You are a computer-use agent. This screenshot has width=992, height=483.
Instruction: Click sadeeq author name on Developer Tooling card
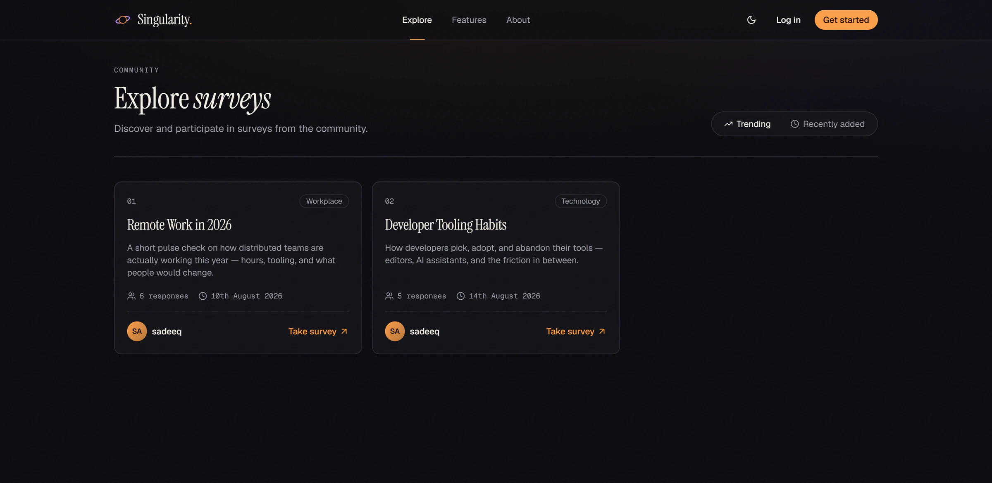coord(424,331)
